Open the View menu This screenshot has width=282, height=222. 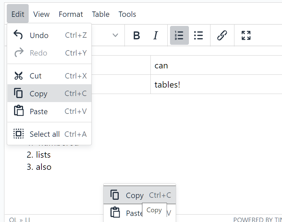[x=41, y=14]
